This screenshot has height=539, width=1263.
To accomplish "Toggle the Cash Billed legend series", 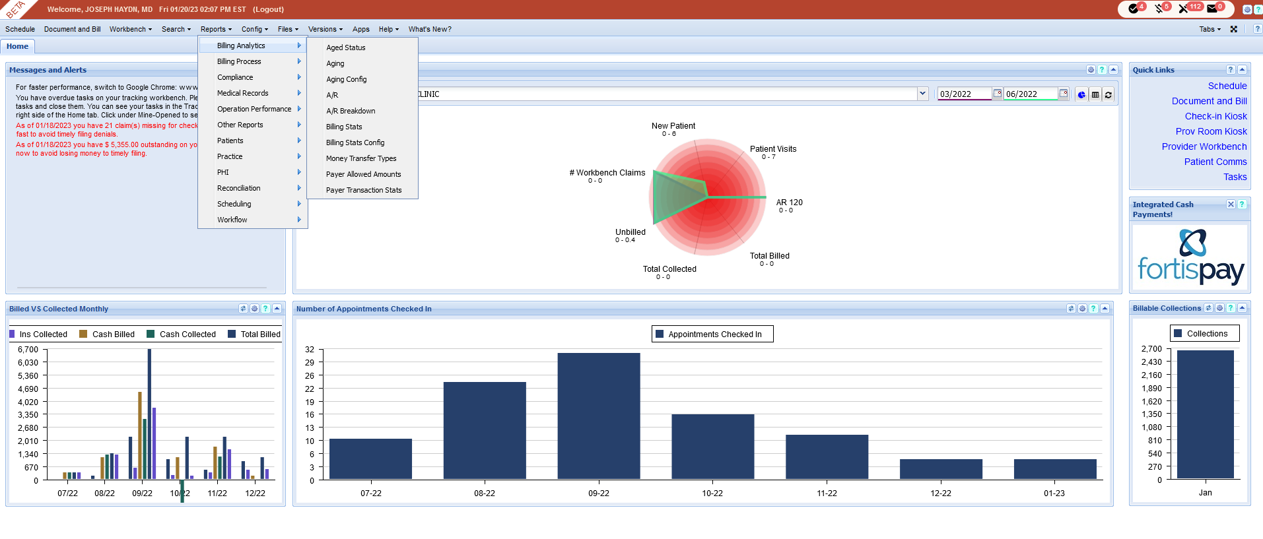I will coord(107,334).
